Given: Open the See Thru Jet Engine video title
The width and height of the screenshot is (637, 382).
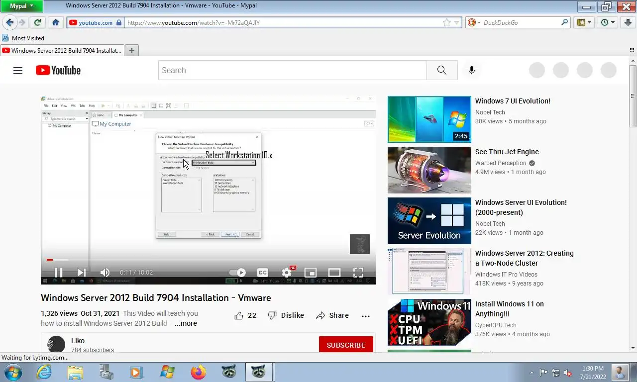Looking at the screenshot, I should [507, 152].
